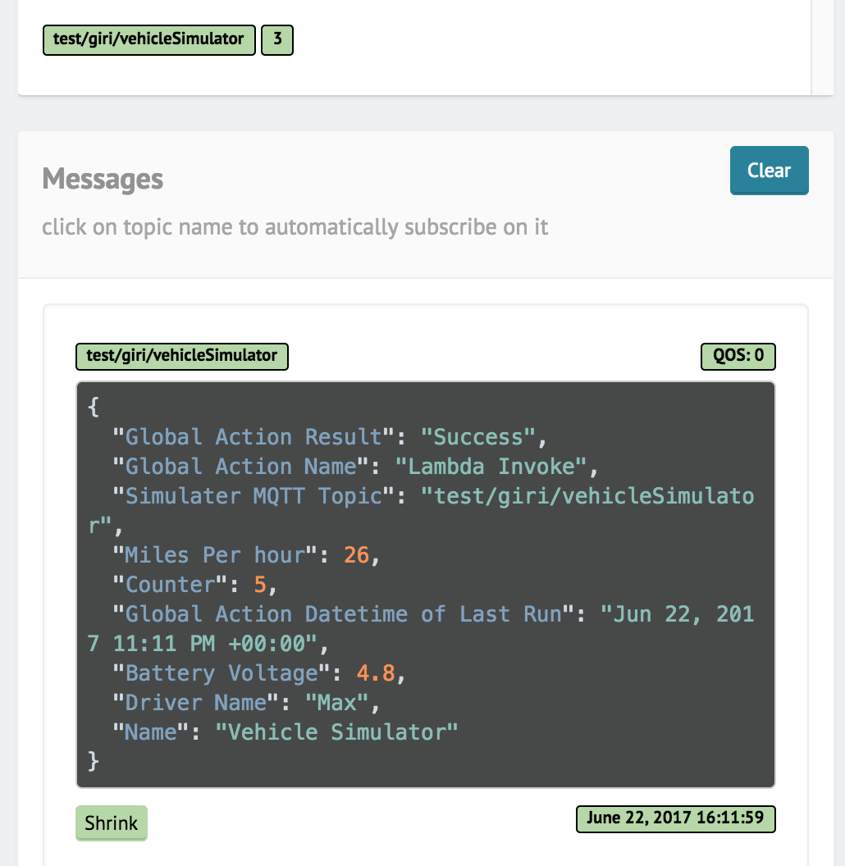
Task: Click the "Success" value in the JSON payload
Action: (x=477, y=437)
